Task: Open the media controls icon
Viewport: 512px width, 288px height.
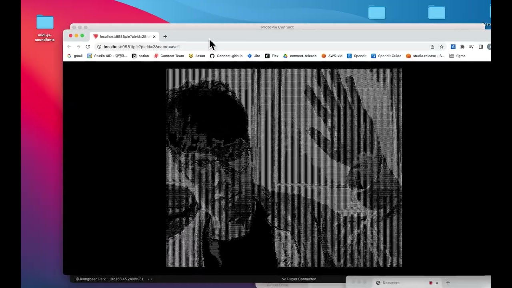Action: point(472,47)
